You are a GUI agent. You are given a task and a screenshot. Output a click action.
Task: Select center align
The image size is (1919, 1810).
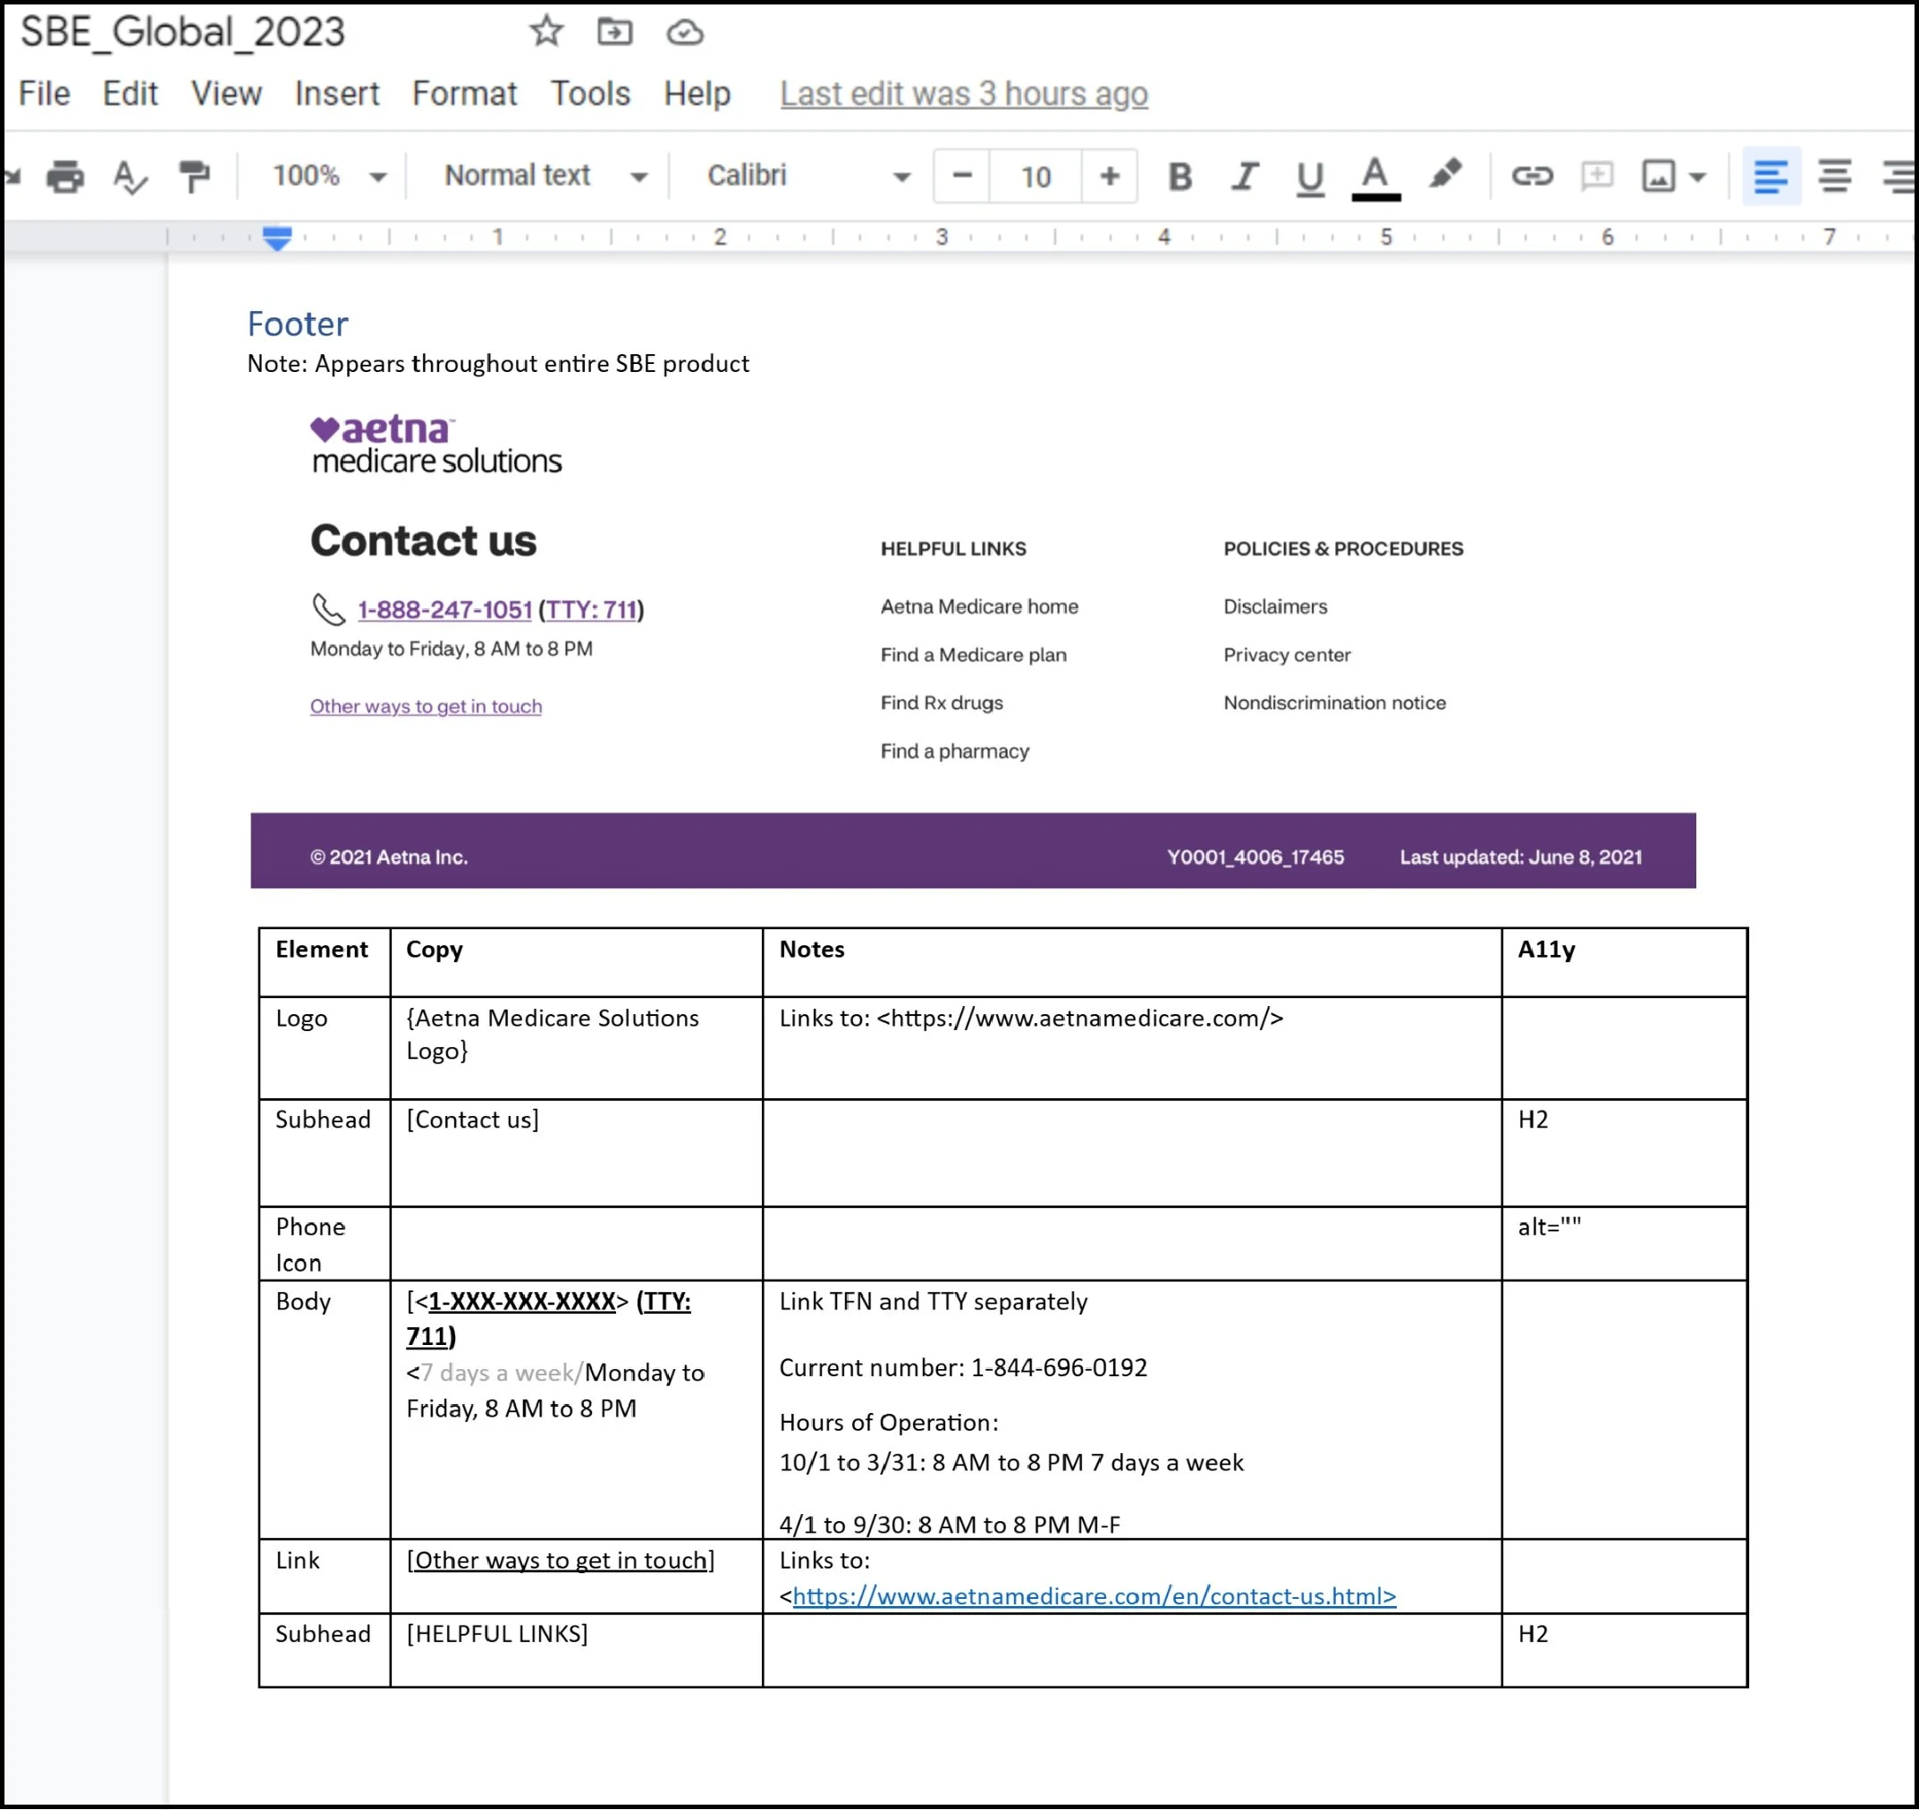[x=1834, y=177]
